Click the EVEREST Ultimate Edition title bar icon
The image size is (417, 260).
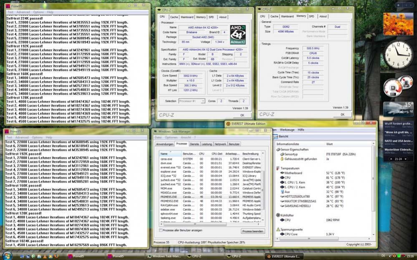pos(228,124)
